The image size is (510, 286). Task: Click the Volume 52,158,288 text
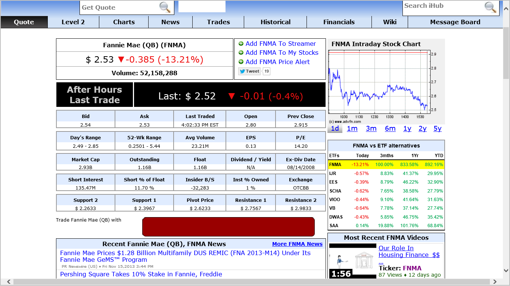coord(144,73)
